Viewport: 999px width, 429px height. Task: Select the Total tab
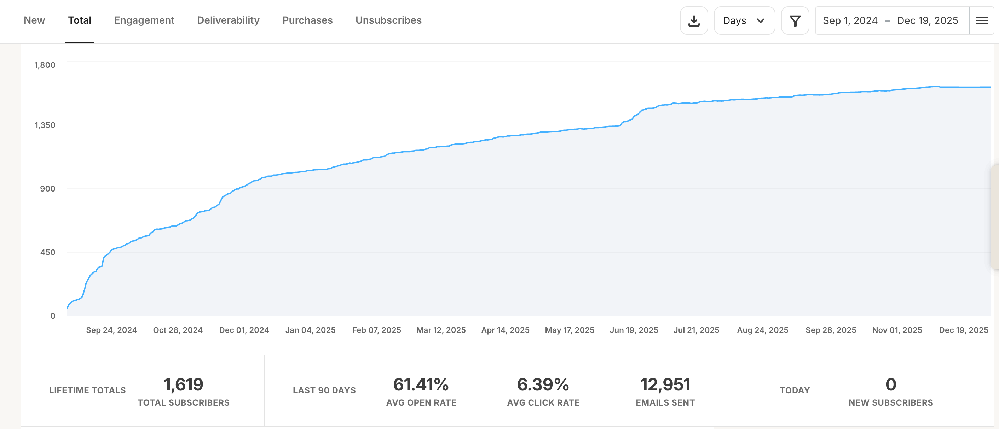pyautogui.click(x=80, y=20)
